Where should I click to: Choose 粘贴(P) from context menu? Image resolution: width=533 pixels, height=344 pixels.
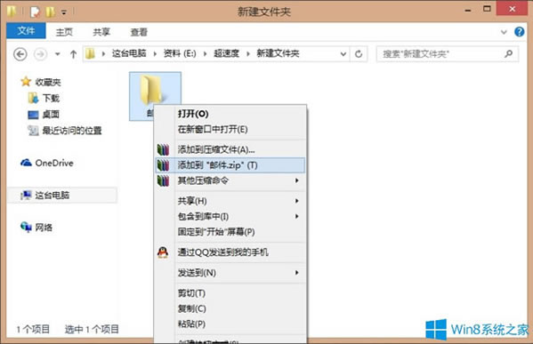pos(230,324)
